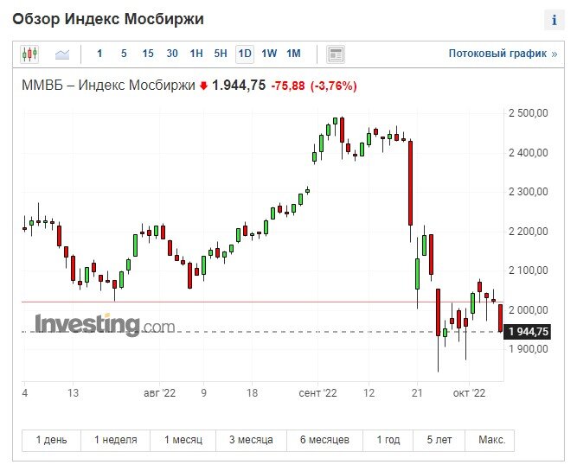Choose the 1 день range tab
577x471 pixels.
click(x=52, y=440)
